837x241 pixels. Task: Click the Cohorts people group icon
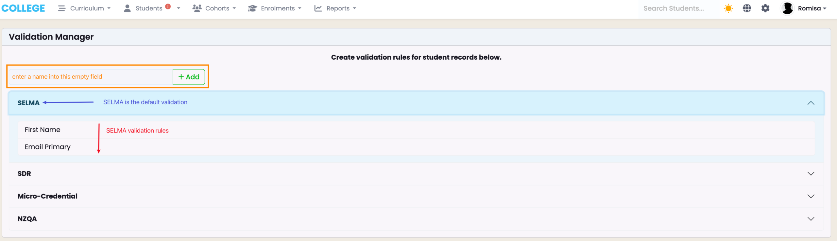coord(197,8)
